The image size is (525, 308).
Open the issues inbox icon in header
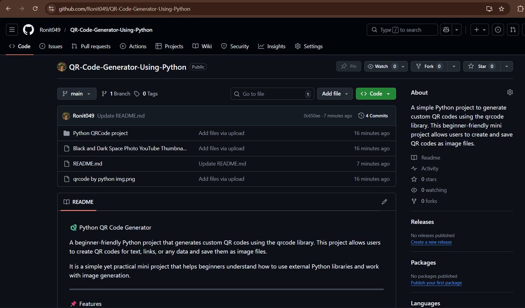coord(498,30)
